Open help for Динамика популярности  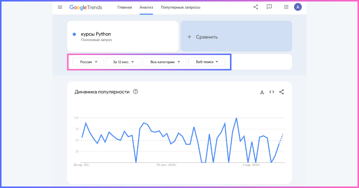click(x=136, y=92)
